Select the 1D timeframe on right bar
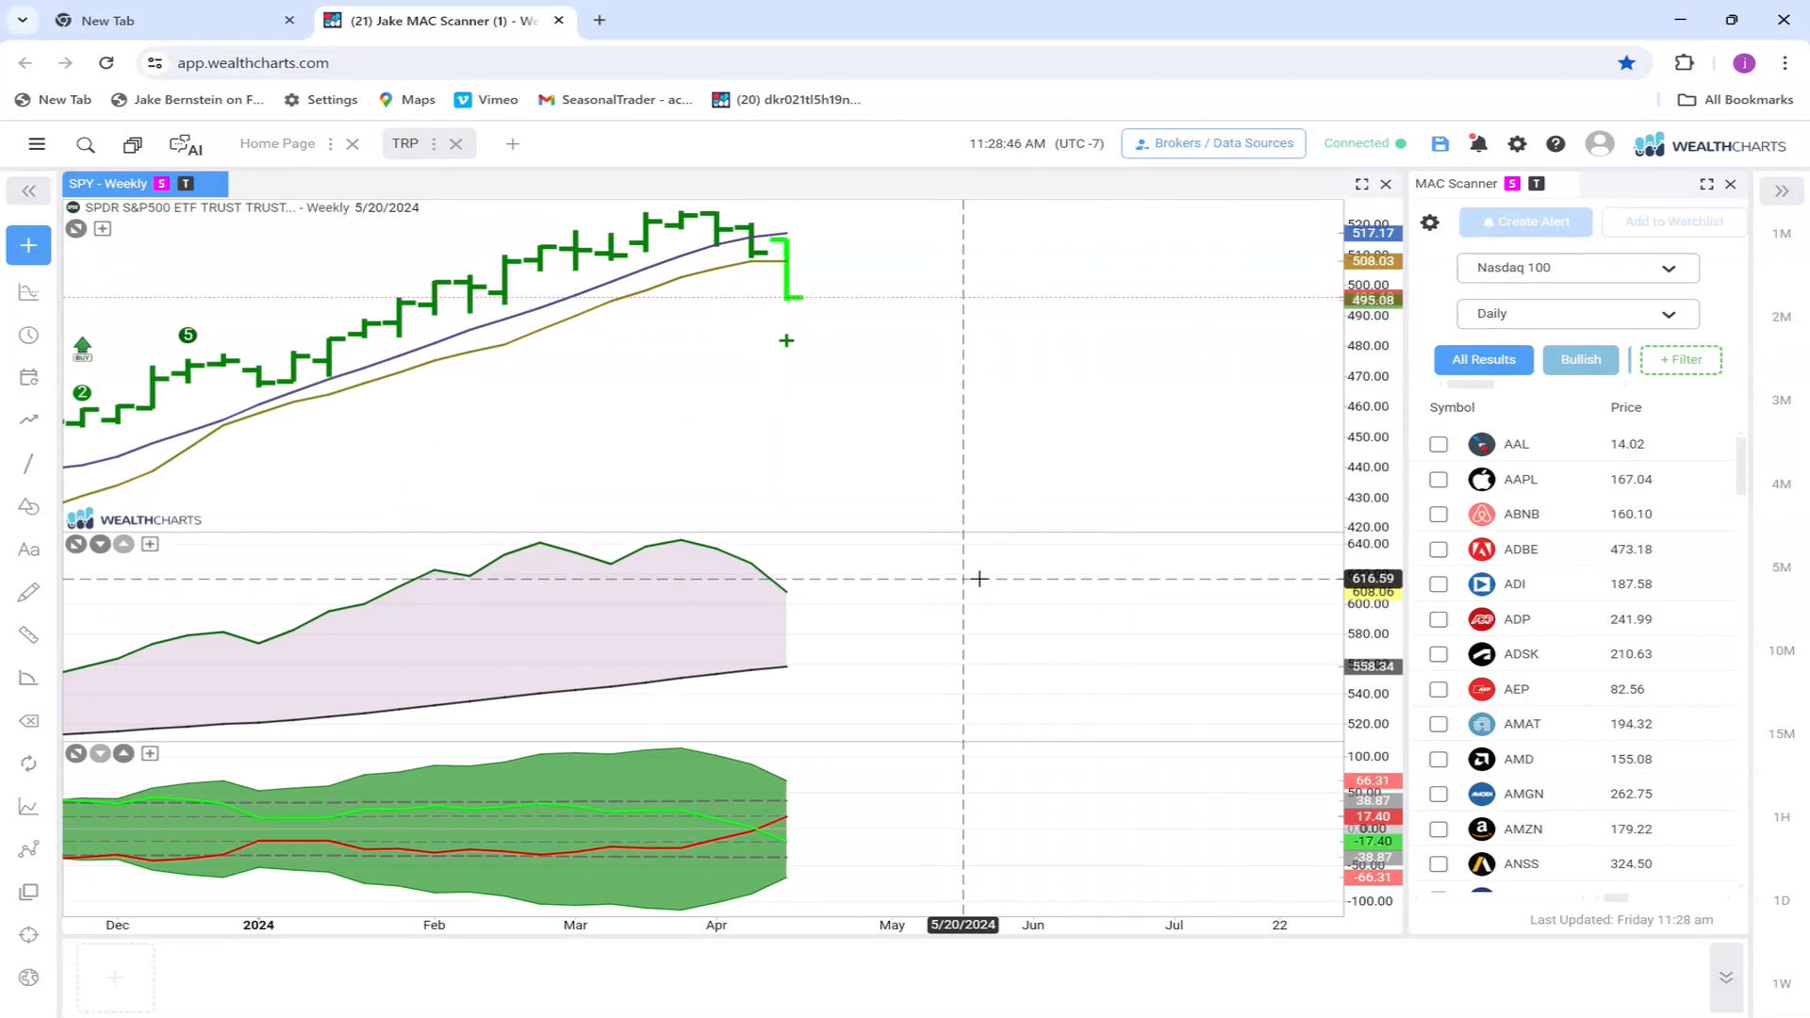 (x=1781, y=901)
